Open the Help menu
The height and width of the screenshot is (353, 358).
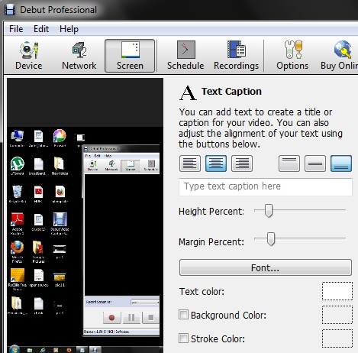click(69, 29)
